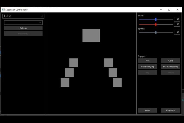
Task: Adjust the blue Scale slider handle
Action: [156, 19]
